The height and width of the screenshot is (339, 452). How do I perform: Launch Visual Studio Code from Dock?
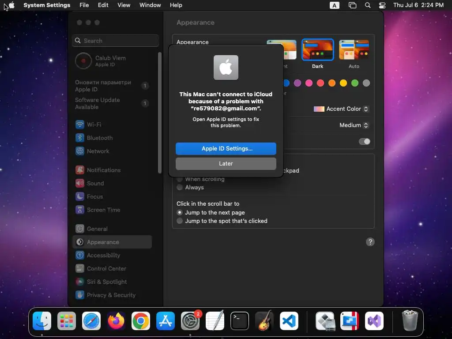289,321
